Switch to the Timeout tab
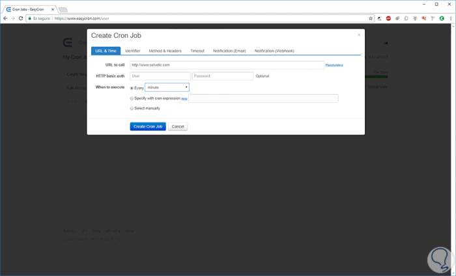The height and width of the screenshot is (276, 456). point(197,51)
